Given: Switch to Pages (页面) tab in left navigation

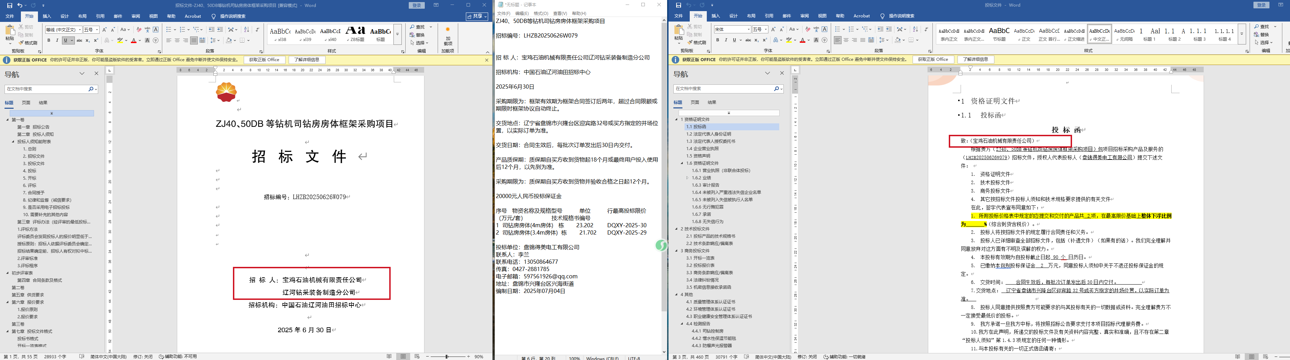Looking at the screenshot, I should click(x=26, y=103).
